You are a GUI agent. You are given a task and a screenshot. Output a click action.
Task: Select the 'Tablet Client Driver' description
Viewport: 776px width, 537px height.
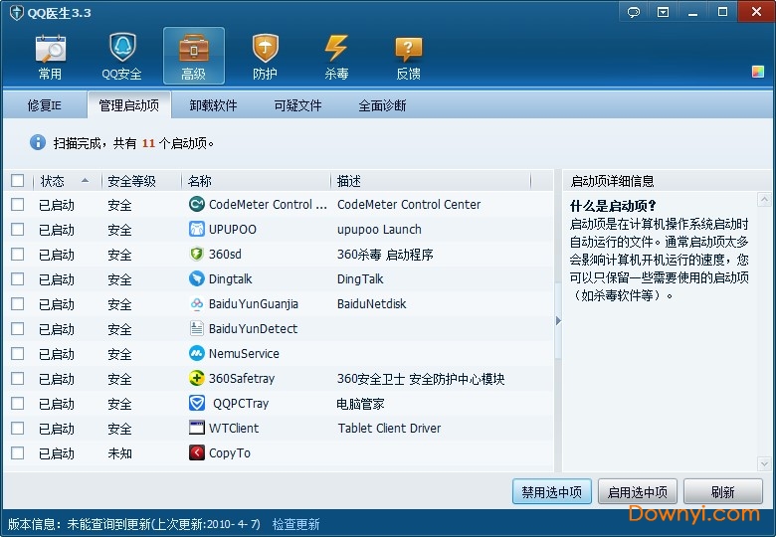click(389, 429)
